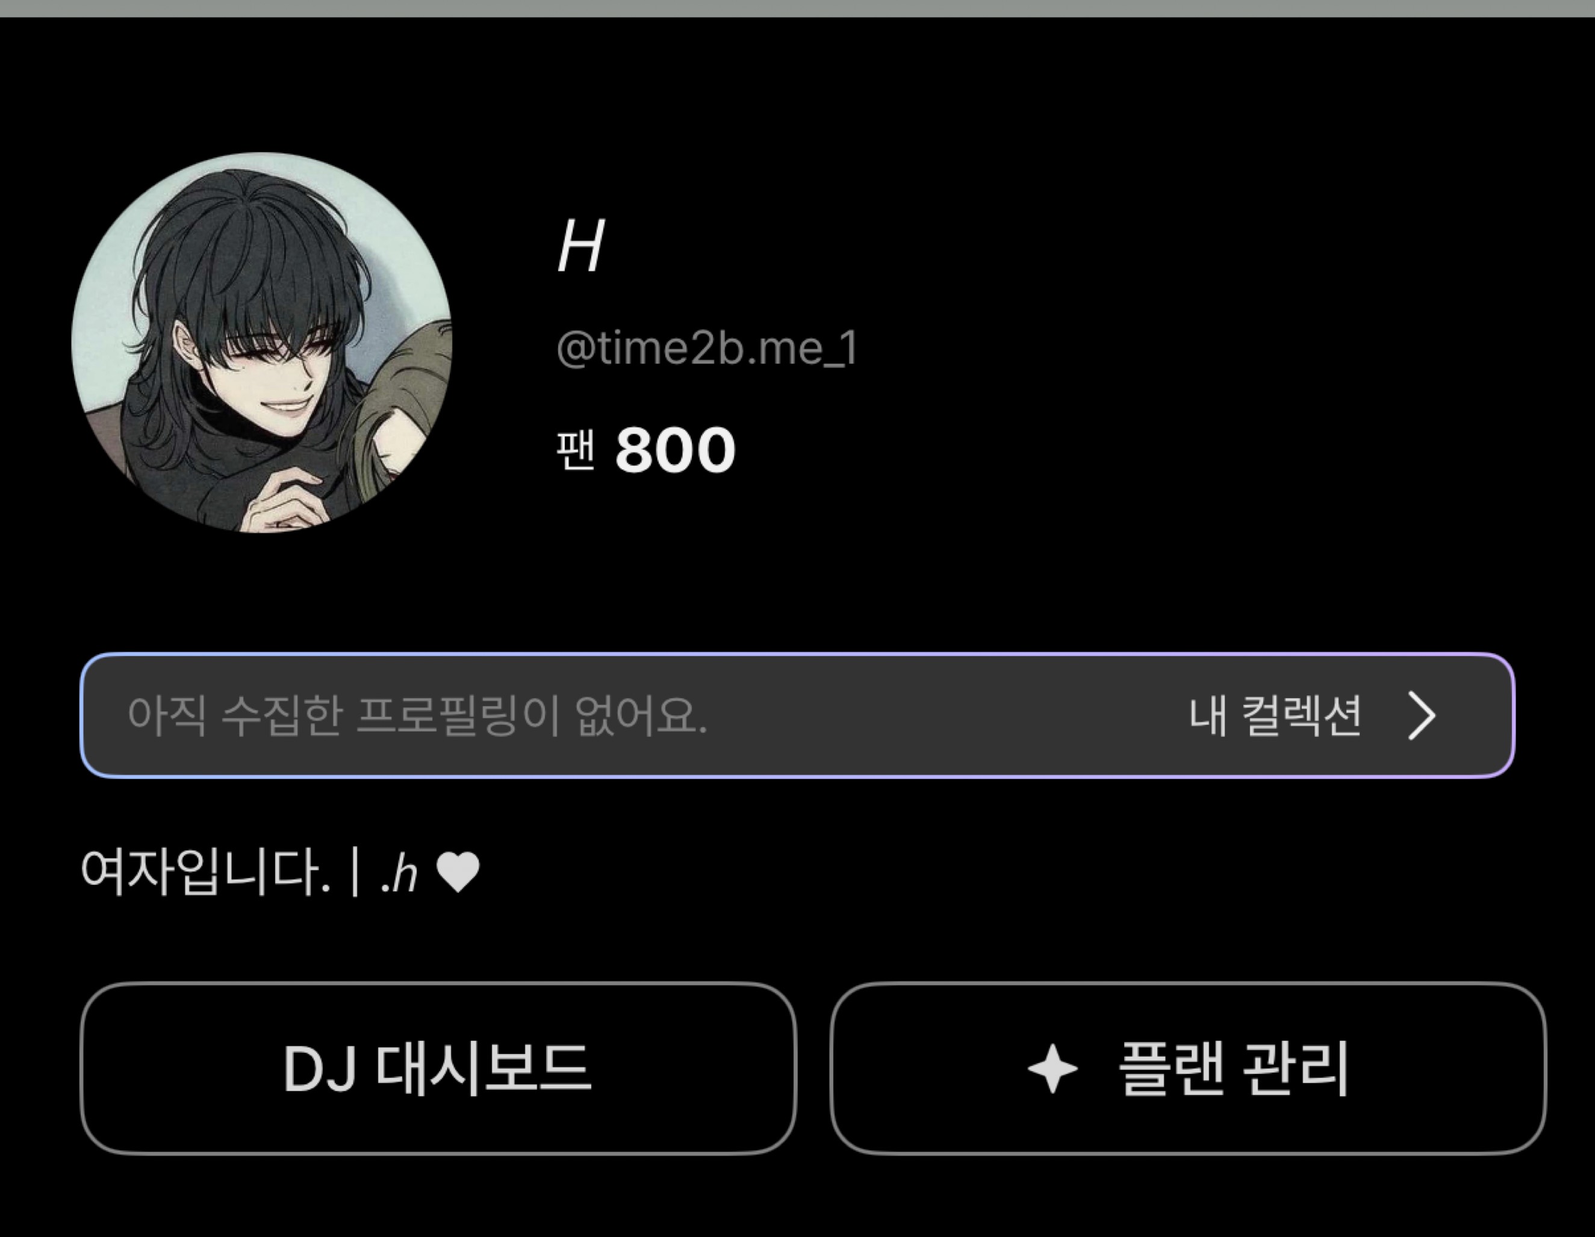Click the bio text 여자입니다.

[x=205, y=872]
